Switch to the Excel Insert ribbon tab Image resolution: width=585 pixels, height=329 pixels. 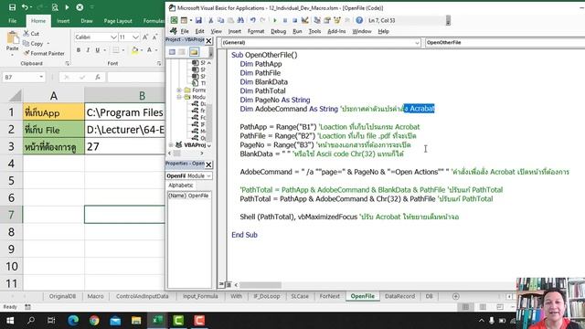pos(63,21)
